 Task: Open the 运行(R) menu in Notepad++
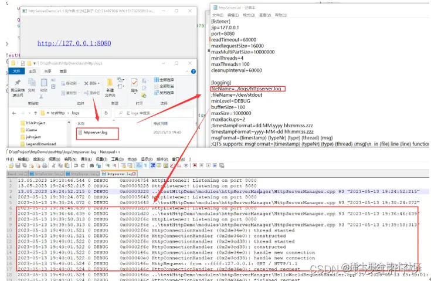click(147, 159)
